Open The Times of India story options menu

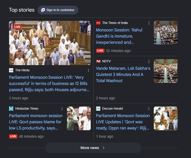(x=149, y=23)
